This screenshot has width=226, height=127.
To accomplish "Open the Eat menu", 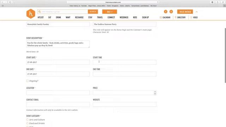I will pyautogui.click(x=49, y=17).
